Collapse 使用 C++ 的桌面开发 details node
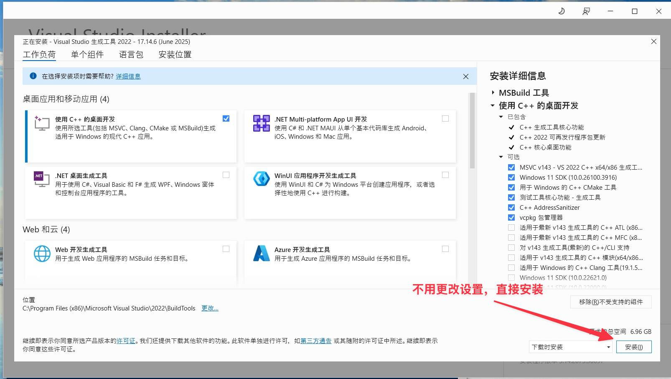 (x=493, y=106)
